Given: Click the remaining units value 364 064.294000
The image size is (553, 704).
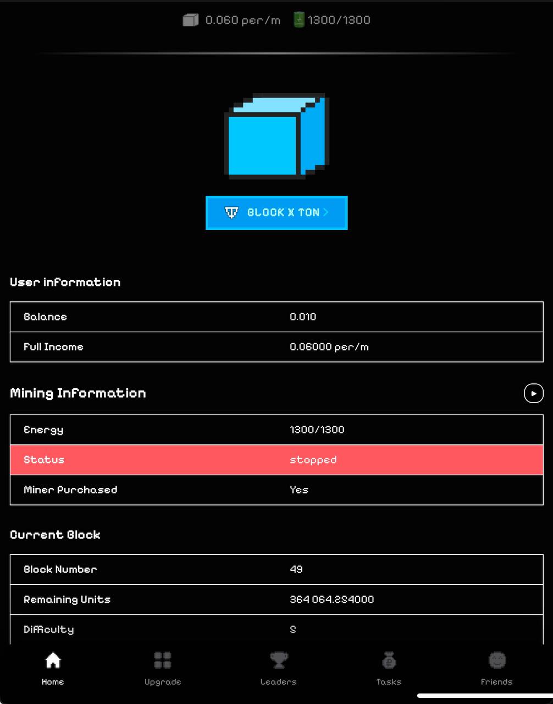Looking at the screenshot, I should [332, 599].
